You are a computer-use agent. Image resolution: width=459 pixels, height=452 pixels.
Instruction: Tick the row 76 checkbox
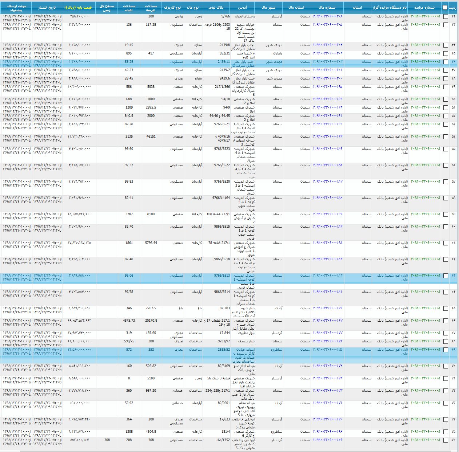coord(446,440)
